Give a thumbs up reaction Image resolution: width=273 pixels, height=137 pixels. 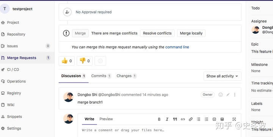67,61
